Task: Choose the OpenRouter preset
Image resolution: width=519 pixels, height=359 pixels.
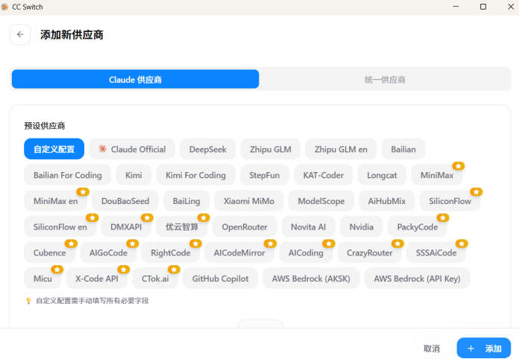Action: 245,226
